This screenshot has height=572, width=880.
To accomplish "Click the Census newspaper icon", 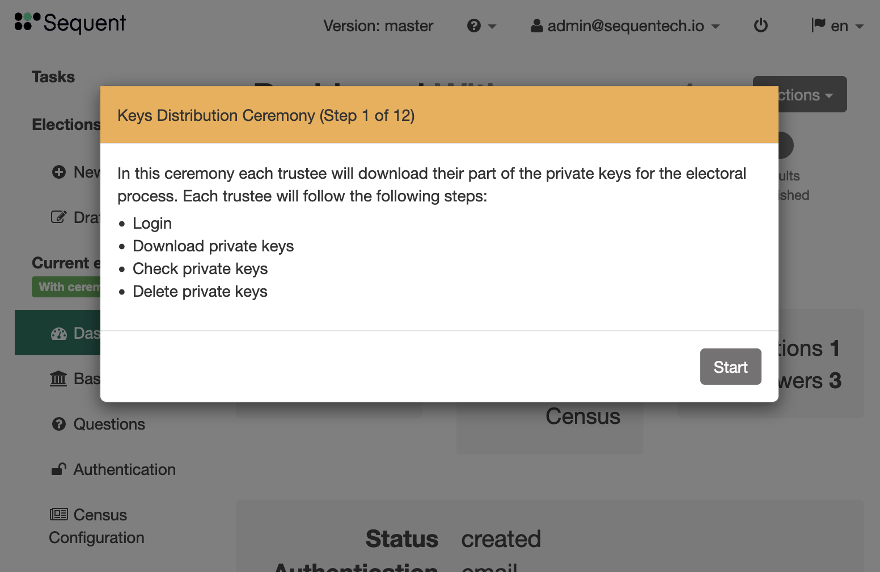I will [59, 514].
